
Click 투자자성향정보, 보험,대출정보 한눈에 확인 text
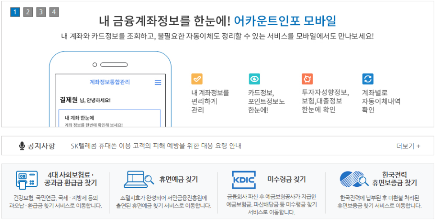(x=326, y=101)
